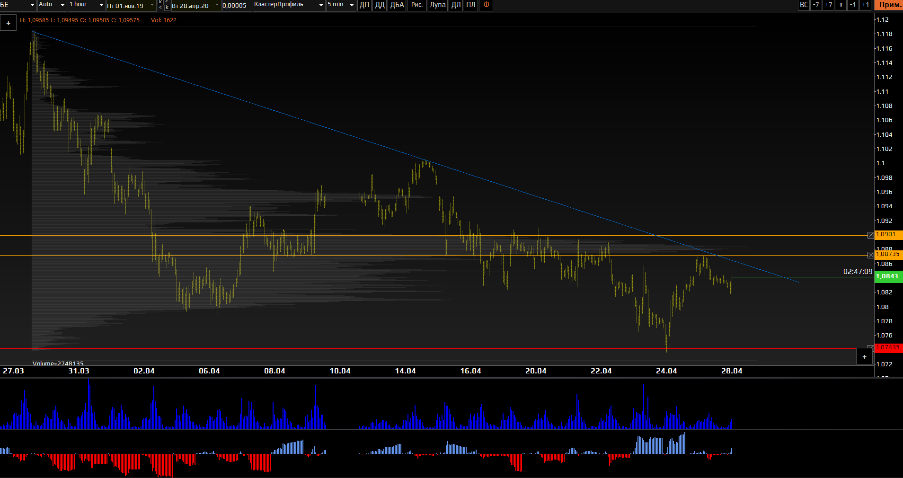
Task: Shift back seven days with -7
Action: pos(816,5)
